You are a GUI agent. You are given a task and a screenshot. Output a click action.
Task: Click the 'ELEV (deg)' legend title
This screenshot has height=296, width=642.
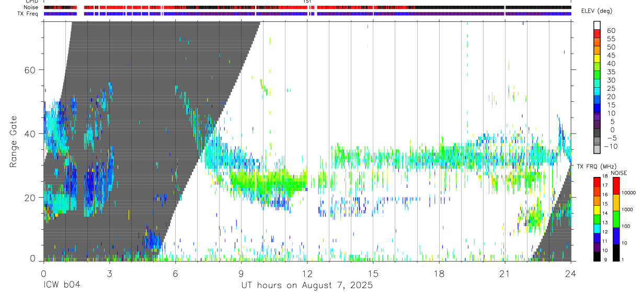click(x=597, y=11)
